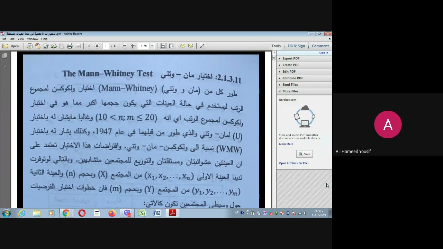This screenshot has width=443, height=249.
Task: Launch Internet Explorer from taskbar
Action: pos(22,213)
